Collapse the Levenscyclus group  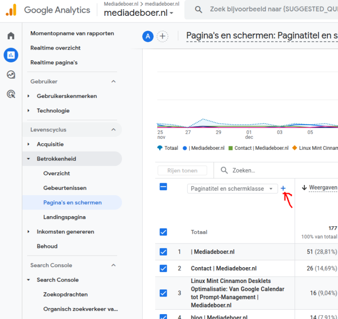(114, 130)
